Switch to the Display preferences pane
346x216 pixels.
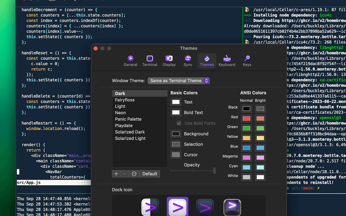point(169,60)
